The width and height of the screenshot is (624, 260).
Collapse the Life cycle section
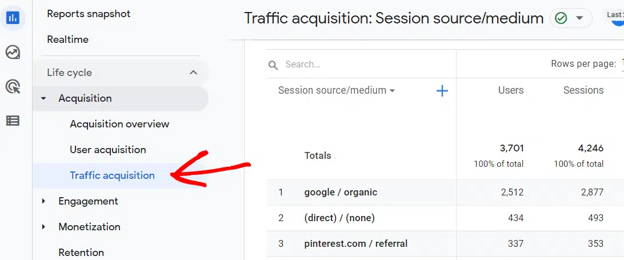coord(193,73)
